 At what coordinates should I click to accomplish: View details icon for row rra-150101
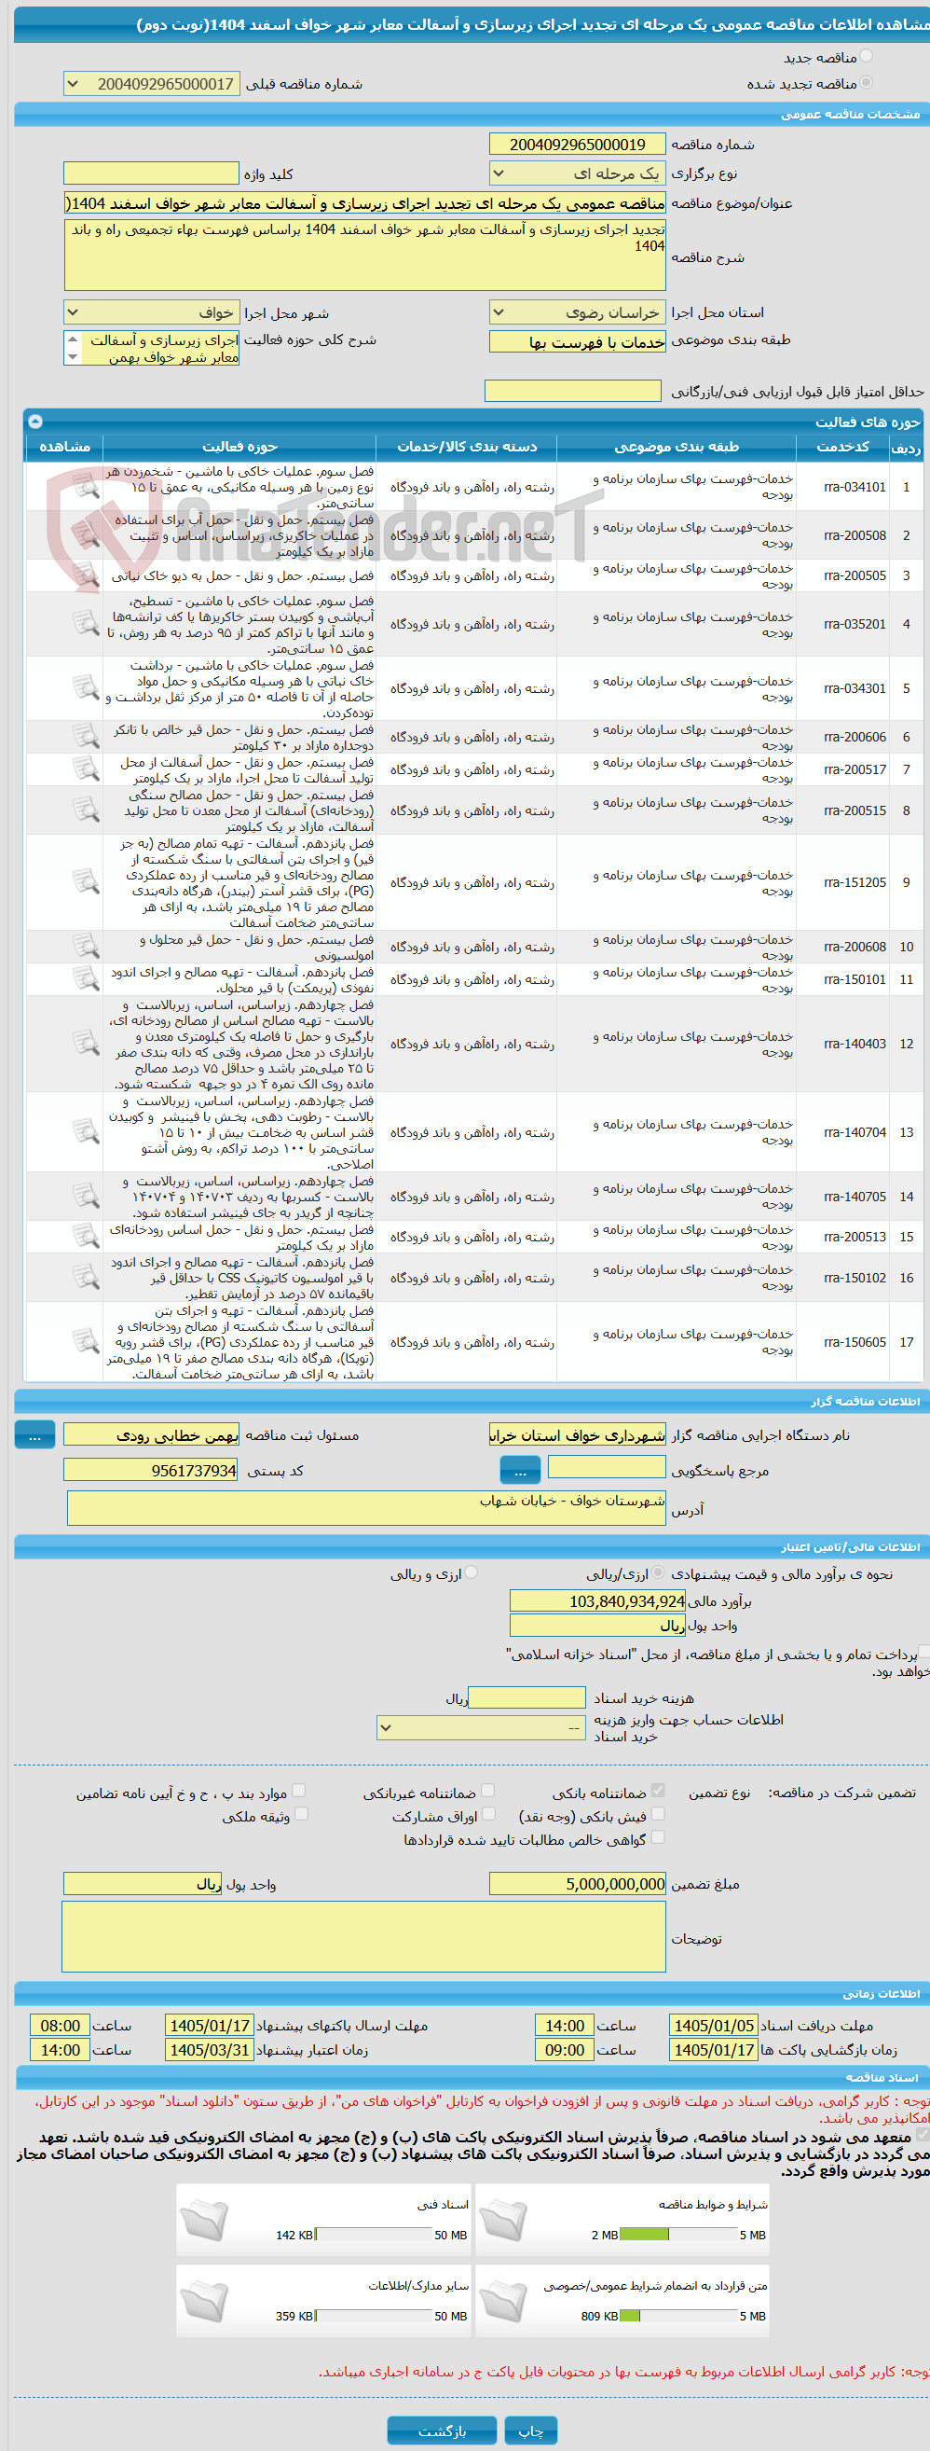click(86, 980)
